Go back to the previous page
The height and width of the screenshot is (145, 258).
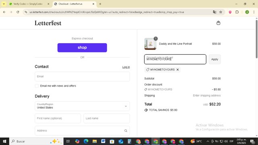pos(4,12)
